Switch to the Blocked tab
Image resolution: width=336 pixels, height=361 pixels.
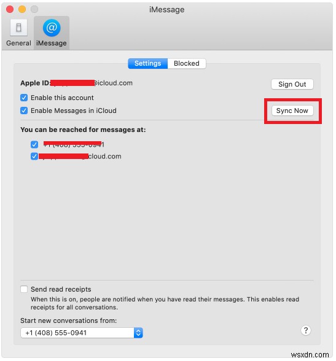point(187,63)
